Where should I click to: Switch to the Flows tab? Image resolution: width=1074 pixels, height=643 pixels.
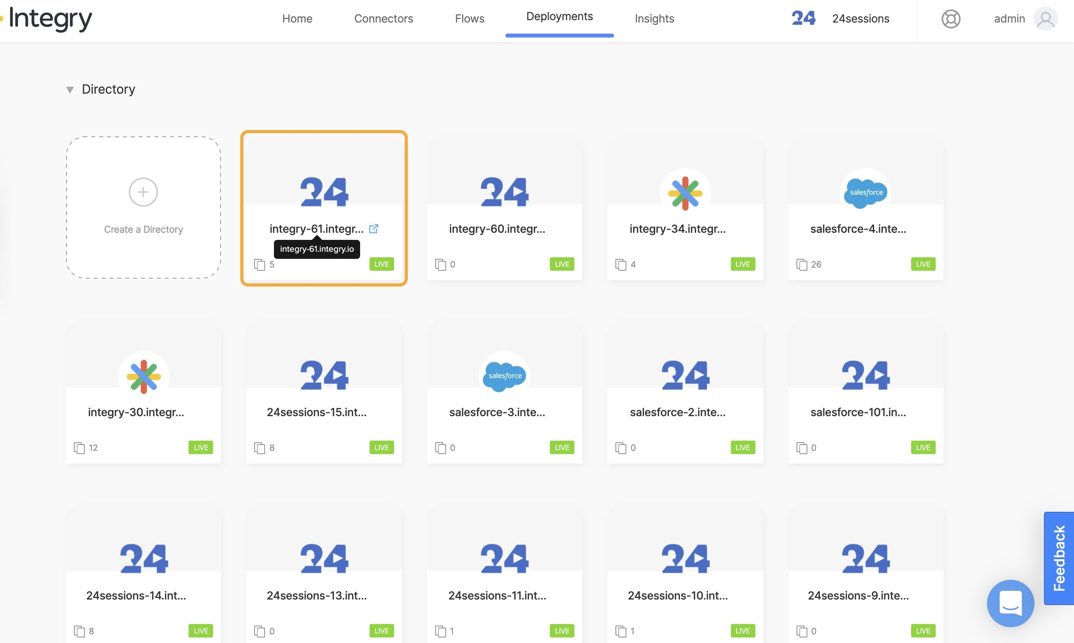pos(470,19)
